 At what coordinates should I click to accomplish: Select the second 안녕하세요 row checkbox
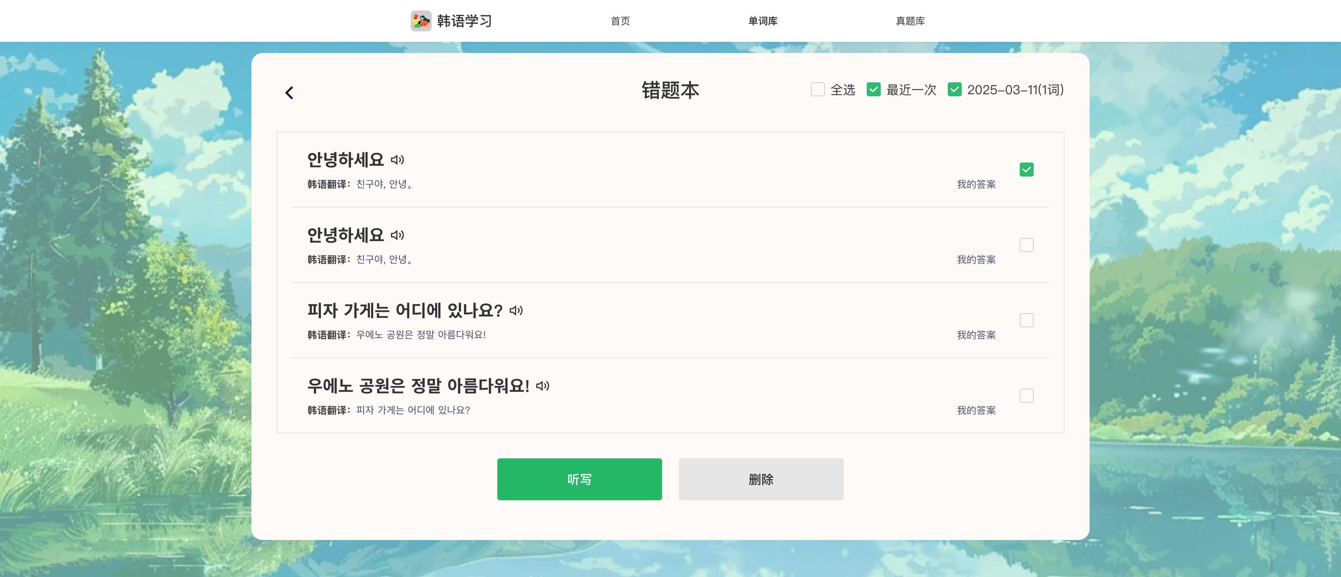click(1026, 245)
